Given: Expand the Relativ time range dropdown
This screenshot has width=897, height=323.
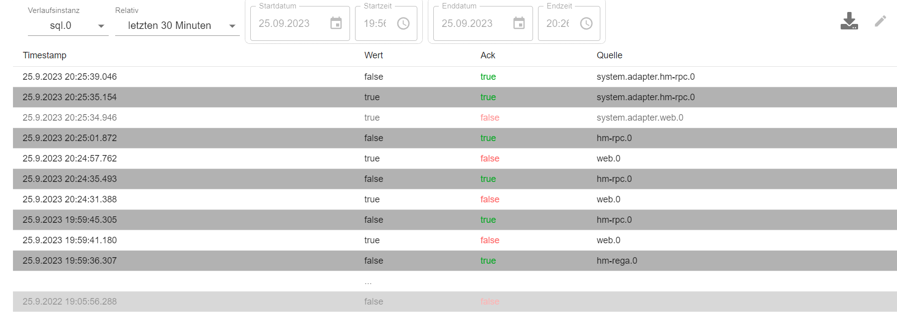Looking at the screenshot, I should 177,26.
